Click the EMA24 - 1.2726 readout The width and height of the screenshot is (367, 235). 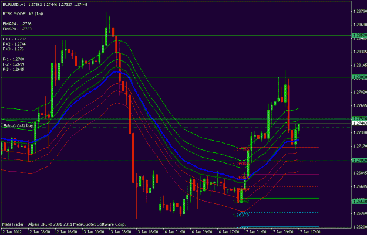(x=17, y=24)
